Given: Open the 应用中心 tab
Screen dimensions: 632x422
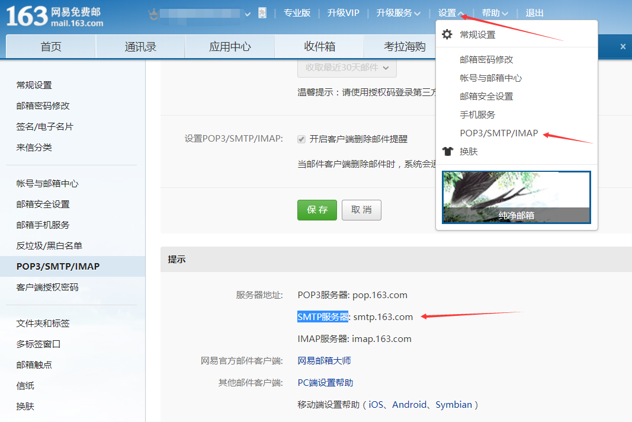Looking at the screenshot, I should (230, 47).
